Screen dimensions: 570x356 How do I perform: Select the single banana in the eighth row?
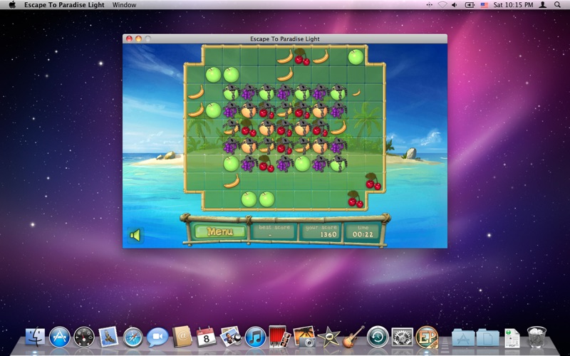click(x=232, y=182)
